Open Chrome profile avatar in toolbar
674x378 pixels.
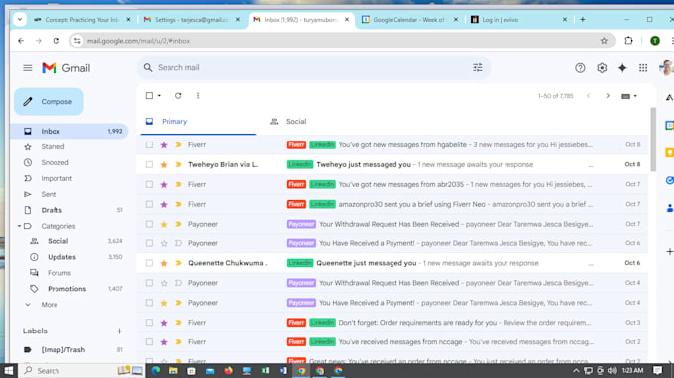[654, 41]
